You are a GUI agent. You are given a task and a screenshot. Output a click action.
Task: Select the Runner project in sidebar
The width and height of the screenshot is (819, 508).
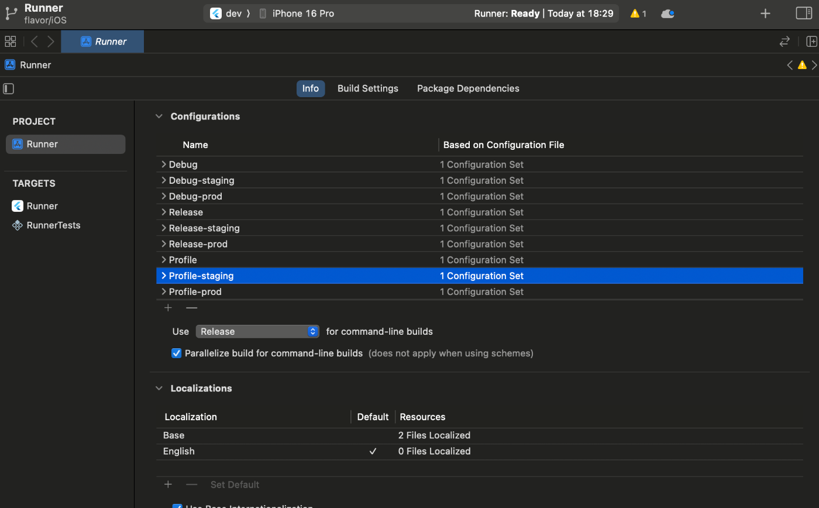66,144
